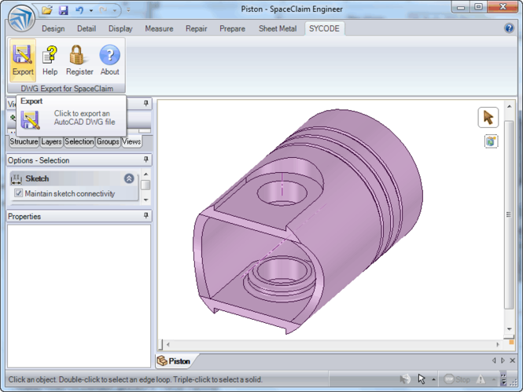
Task: Click the viewport horizontal scroll left arrow
Action: tap(168, 344)
